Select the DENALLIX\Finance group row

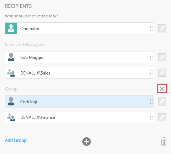pyautogui.click(x=79, y=117)
